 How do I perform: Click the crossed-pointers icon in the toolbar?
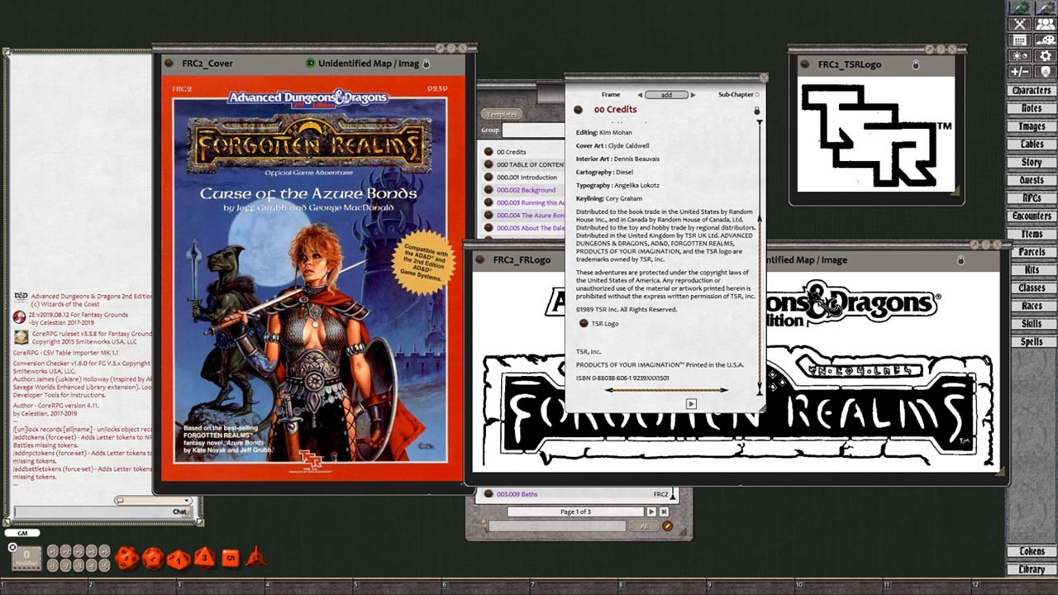[1019, 25]
